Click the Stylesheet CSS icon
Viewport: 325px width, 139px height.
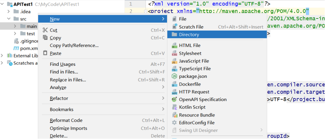(x=174, y=53)
